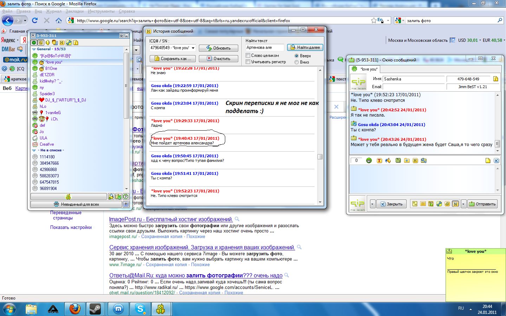Open the dropdown arrow left of 'Закрыть'
The height and width of the screenshot is (316, 506).
[372, 204]
